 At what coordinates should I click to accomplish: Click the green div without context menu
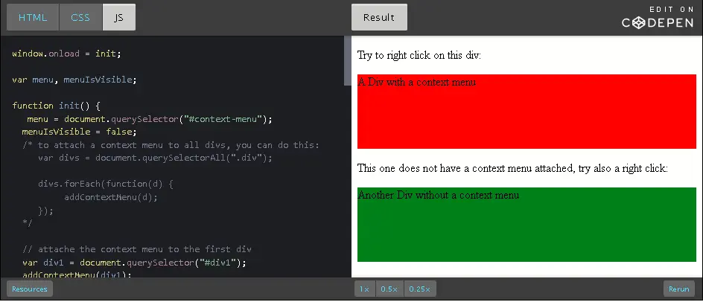[x=527, y=225]
